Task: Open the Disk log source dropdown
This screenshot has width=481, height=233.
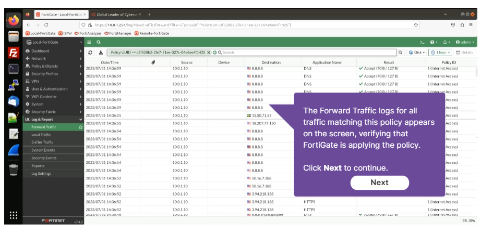Action: (x=417, y=53)
